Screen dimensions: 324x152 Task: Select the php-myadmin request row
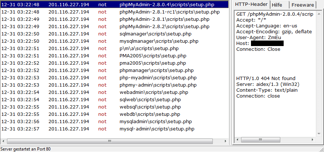point(114,78)
